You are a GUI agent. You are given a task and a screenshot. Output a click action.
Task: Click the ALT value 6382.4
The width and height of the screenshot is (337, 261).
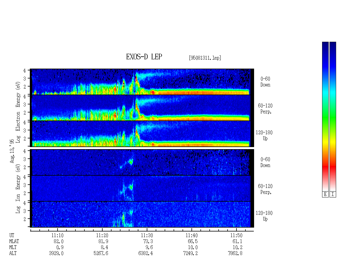[146, 254]
